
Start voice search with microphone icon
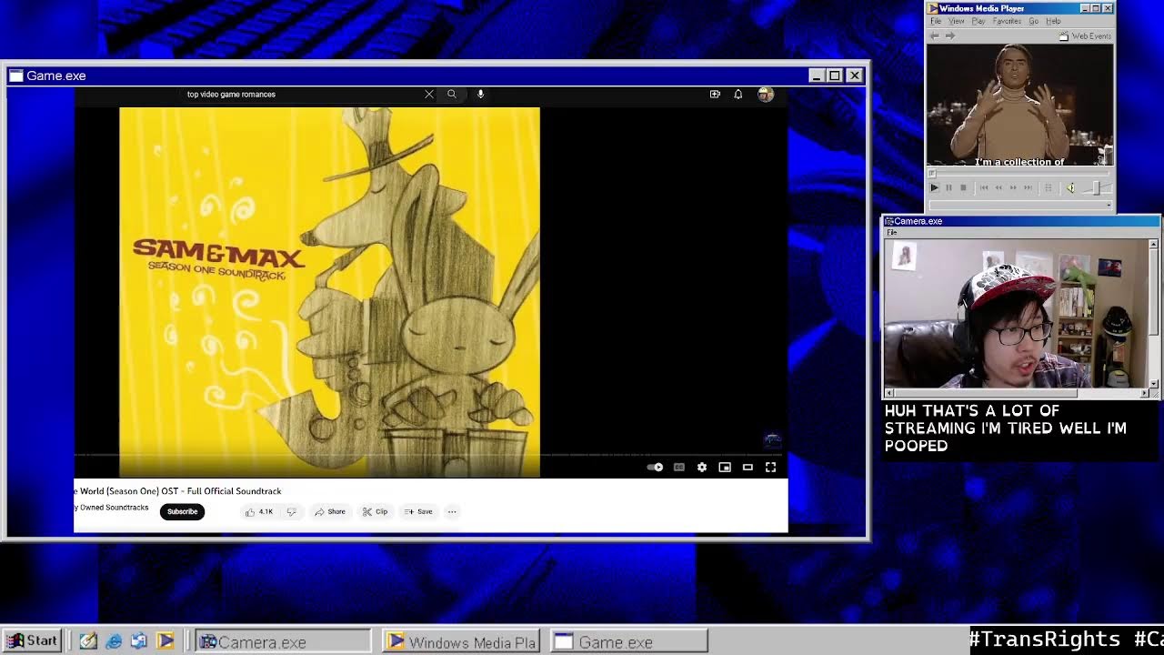coord(480,94)
